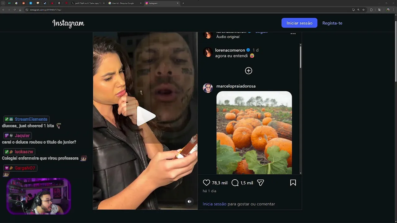Click marcelopraiadorosa avatar picture

pos(207,88)
